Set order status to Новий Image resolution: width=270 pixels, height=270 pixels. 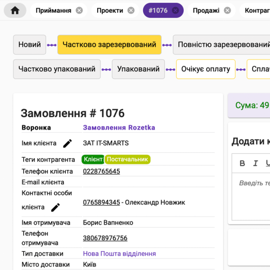click(x=30, y=44)
